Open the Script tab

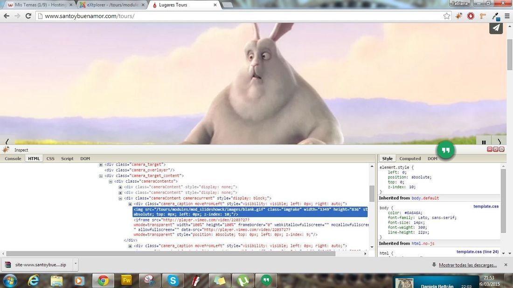coord(67,158)
